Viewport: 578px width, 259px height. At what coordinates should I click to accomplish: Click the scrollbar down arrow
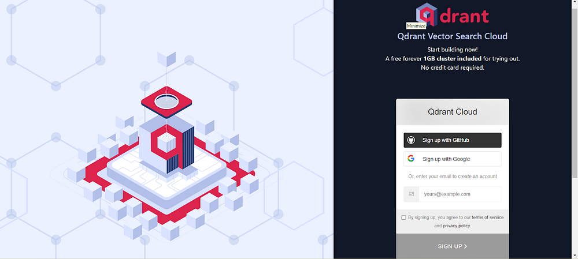[575, 256]
